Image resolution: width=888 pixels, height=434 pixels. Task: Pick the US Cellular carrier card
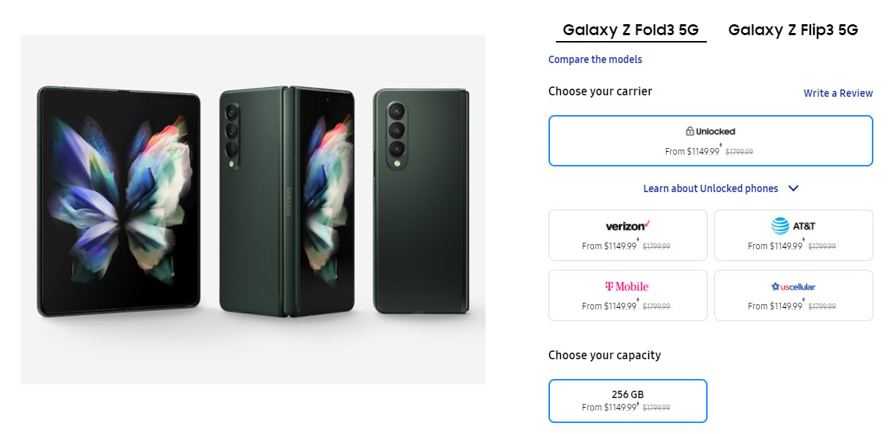(x=793, y=295)
